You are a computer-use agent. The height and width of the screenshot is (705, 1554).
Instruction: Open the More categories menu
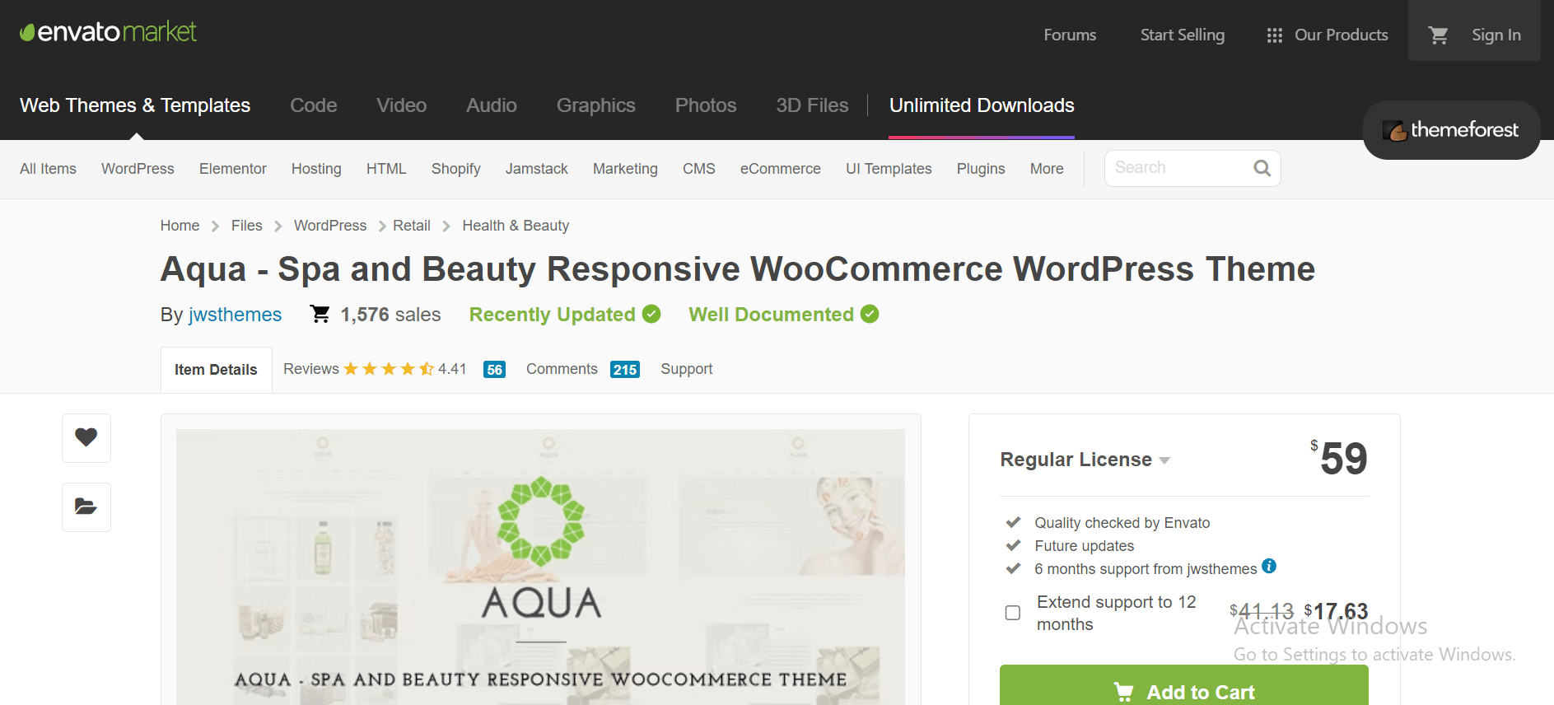[1046, 169]
